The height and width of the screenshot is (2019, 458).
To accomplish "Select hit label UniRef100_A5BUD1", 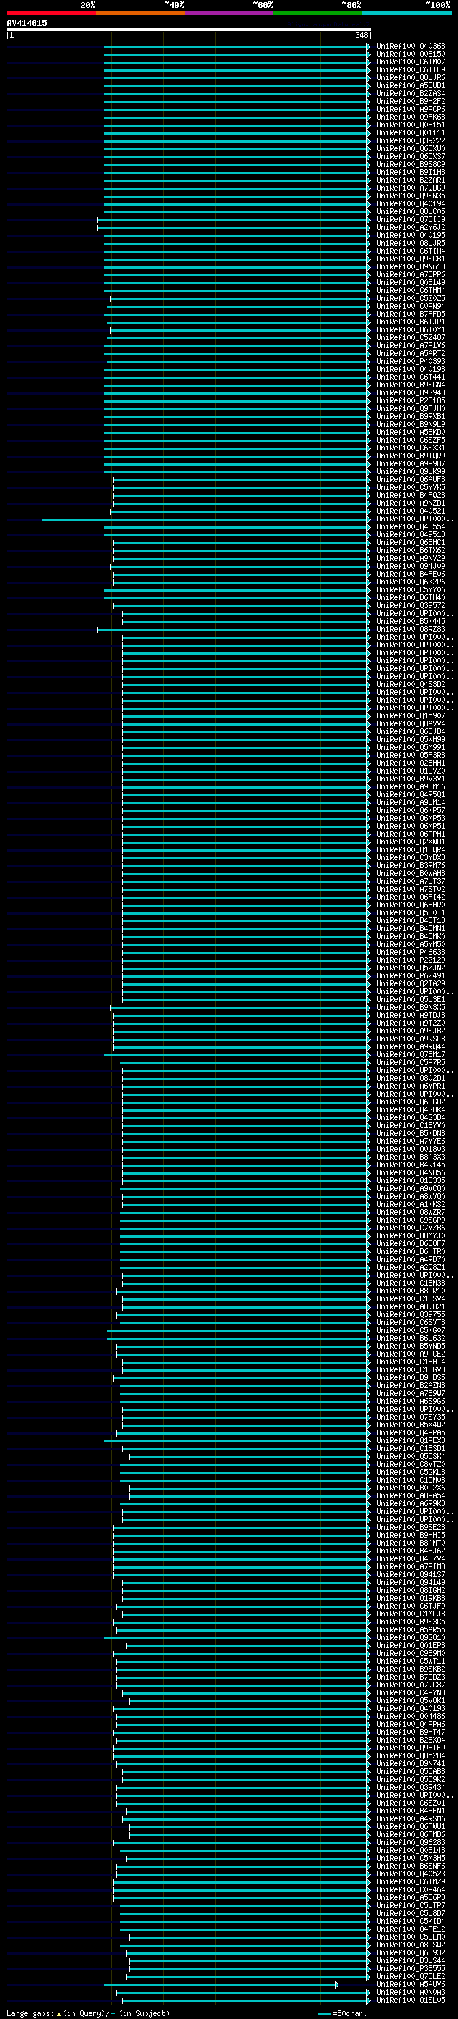I will click(x=411, y=85).
